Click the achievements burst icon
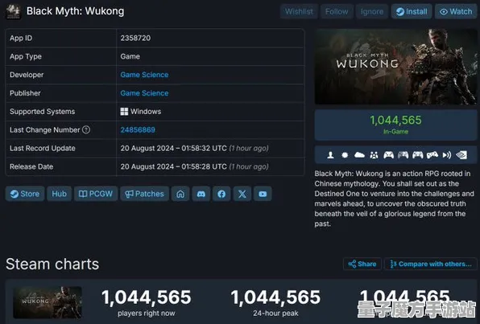The width and height of the screenshot is (480, 324). click(345, 155)
